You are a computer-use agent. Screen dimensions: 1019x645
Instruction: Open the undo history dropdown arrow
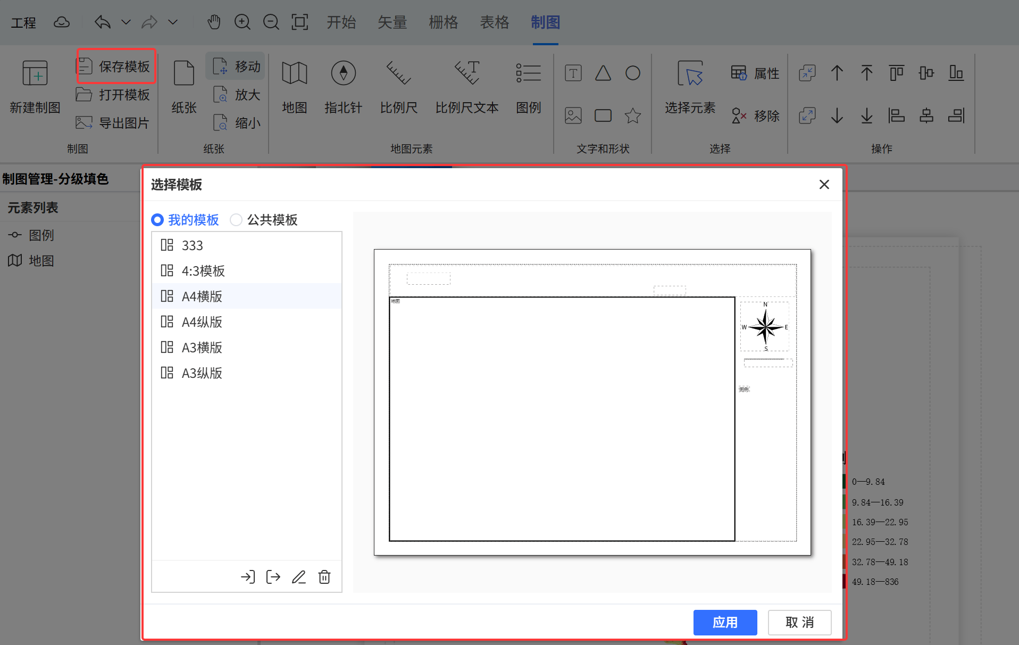click(x=126, y=22)
